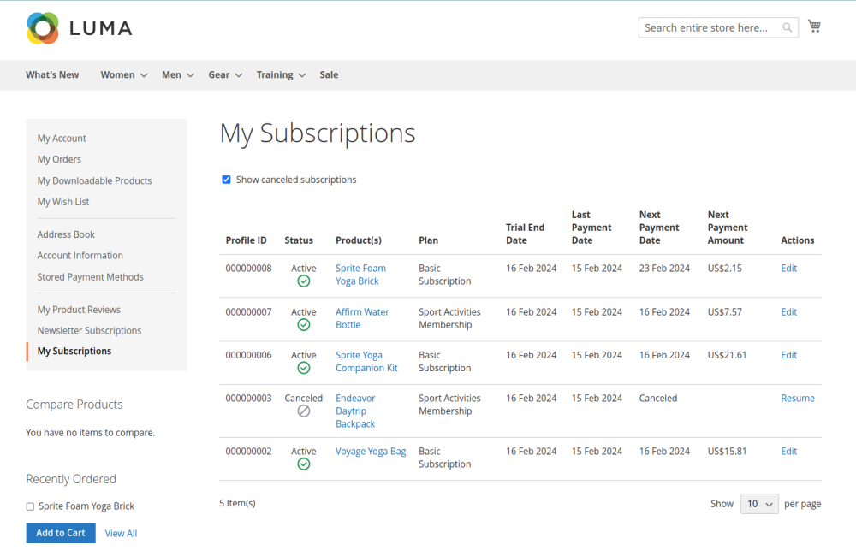Click profile ID 000000008 cell
Image resolution: width=856 pixels, height=556 pixels.
[248, 268]
